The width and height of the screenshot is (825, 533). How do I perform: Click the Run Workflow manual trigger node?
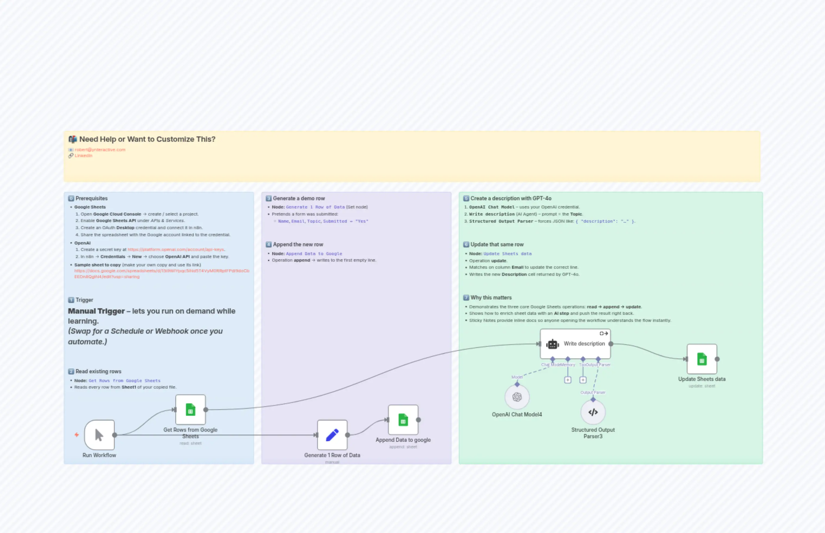click(x=99, y=435)
